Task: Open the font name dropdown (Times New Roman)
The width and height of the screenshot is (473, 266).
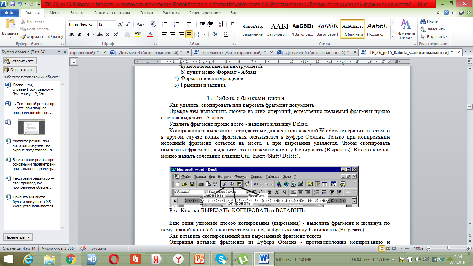Action: (x=95, y=24)
